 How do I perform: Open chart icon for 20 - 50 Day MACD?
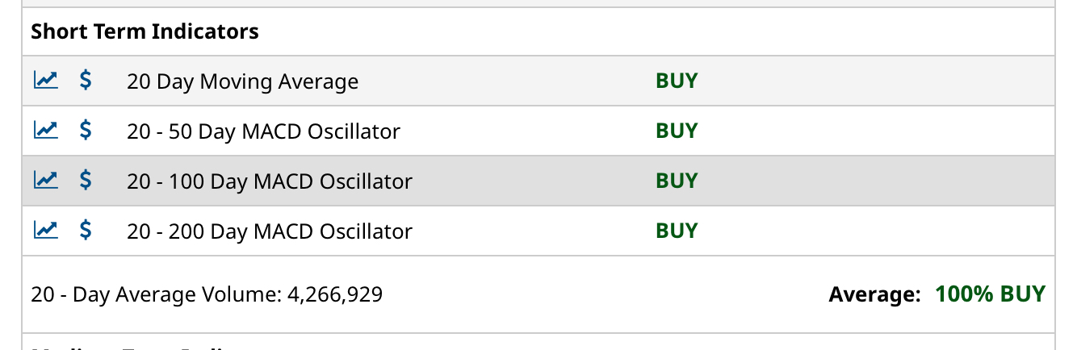pyautogui.click(x=45, y=130)
